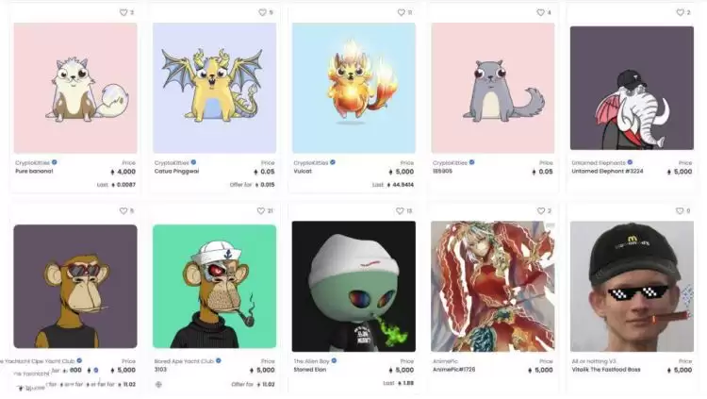Open Bored Ape Yacht Club collection link
The width and height of the screenshot is (707, 399).
click(x=184, y=361)
